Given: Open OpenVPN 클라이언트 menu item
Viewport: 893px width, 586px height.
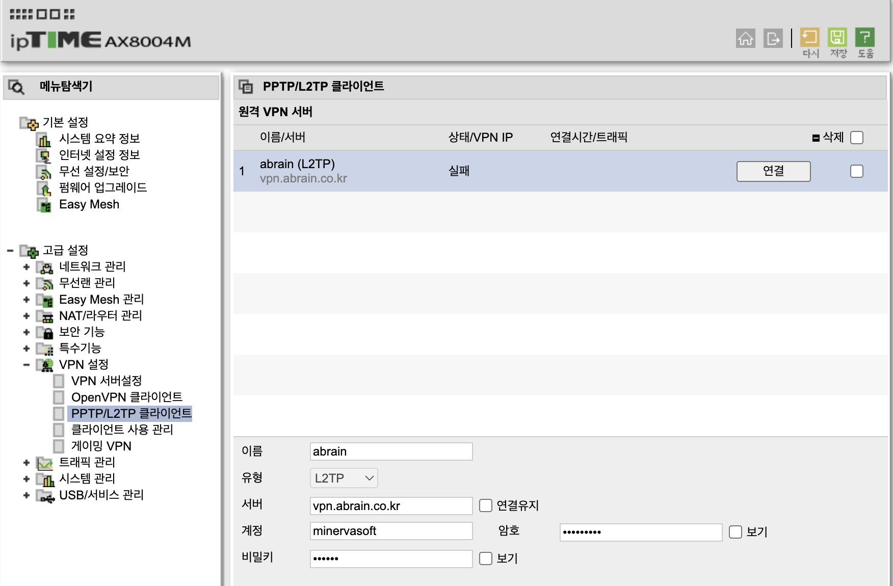Looking at the screenshot, I should (x=127, y=397).
